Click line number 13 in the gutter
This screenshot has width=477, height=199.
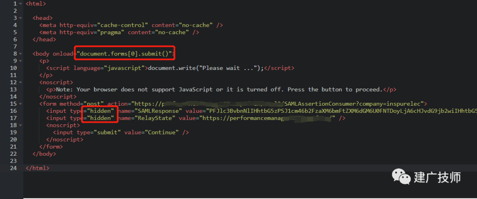point(13,90)
